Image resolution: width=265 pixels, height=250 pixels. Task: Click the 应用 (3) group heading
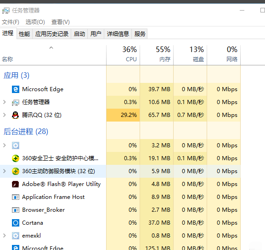coord(17,76)
